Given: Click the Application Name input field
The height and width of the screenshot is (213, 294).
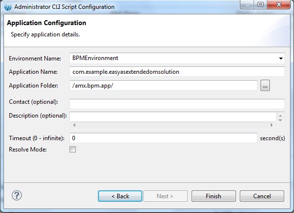Looking at the screenshot, I should (x=177, y=72).
